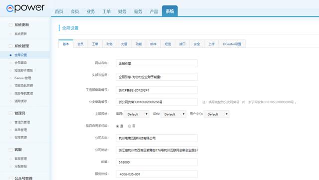The height and width of the screenshot is (180, 319).
Task: Click the 服务热线 field showing 4006-035-001
Action: pyautogui.click(x=157, y=175)
